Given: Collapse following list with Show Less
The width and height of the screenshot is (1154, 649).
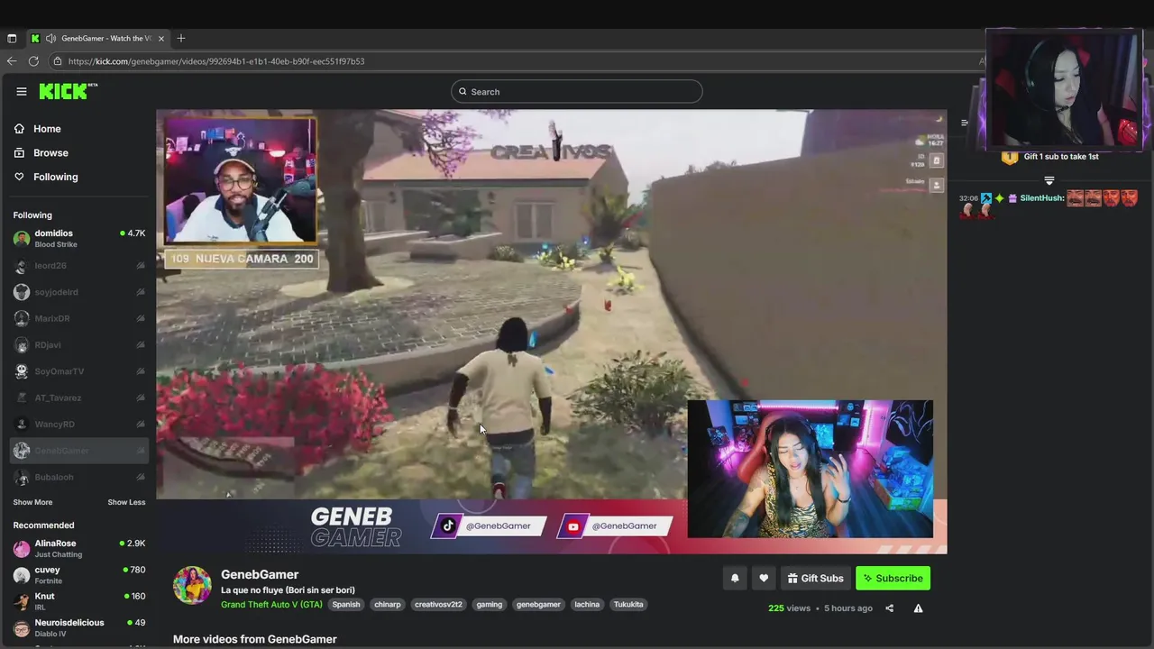Looking at the screenshot, I should pyautogui.click(x=126, y=502).
